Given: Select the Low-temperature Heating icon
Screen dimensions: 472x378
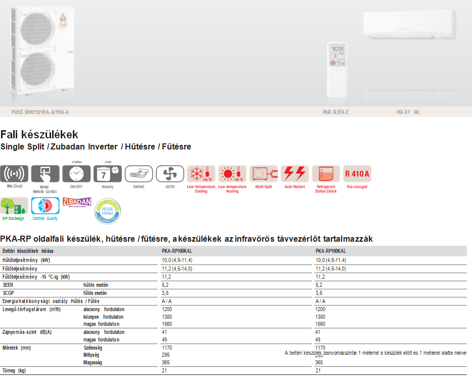Looking at the screenshot, I should tap(232, 174).
